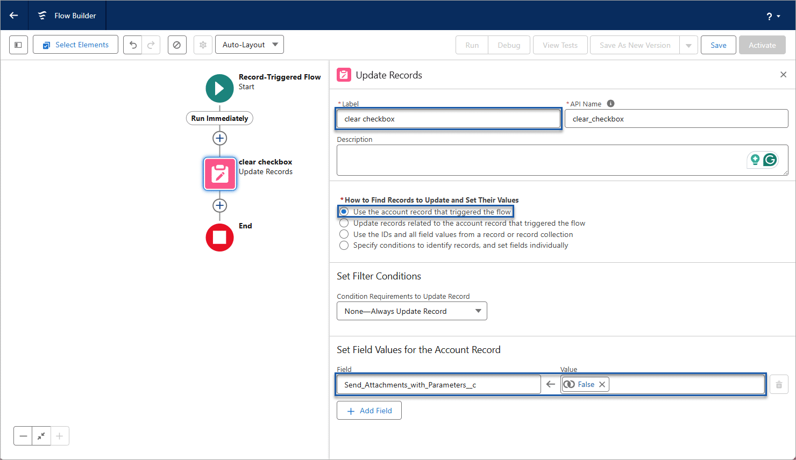
Task: Open flow settings gear icon
Action: (203, 45)
